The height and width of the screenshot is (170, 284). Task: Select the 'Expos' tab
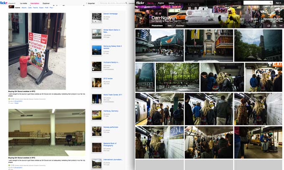point(41,8)
